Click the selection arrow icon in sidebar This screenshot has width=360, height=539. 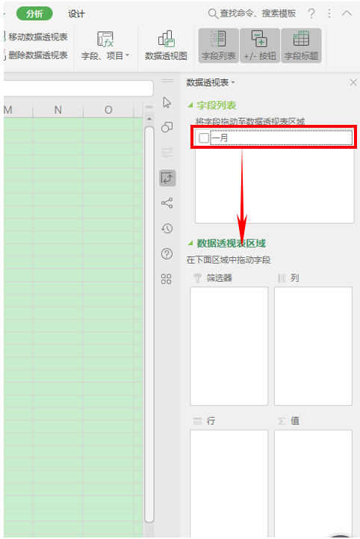[x=167, y=102]
